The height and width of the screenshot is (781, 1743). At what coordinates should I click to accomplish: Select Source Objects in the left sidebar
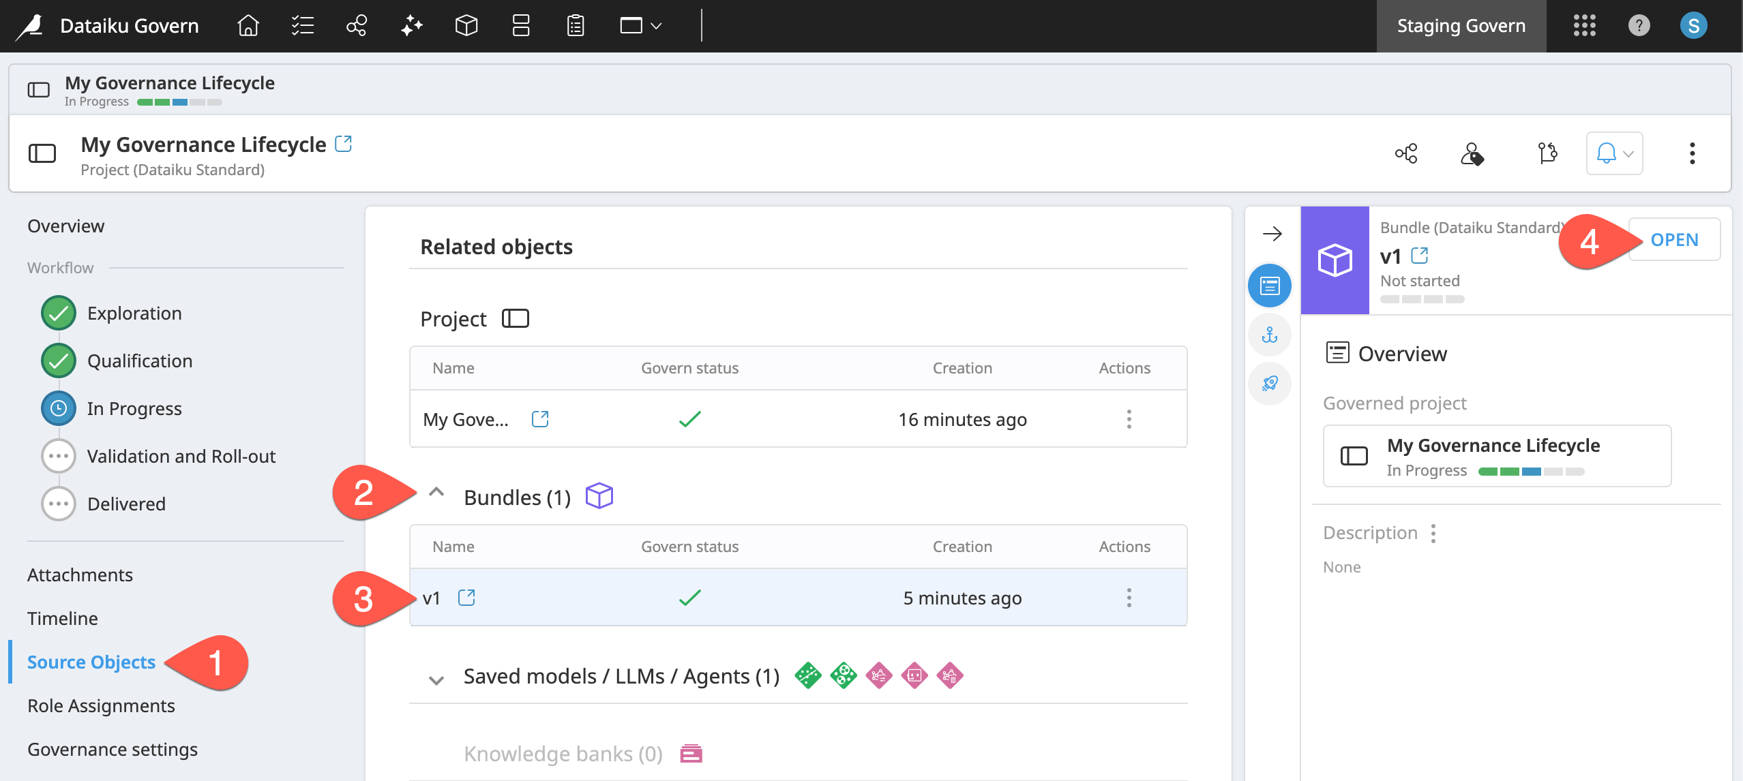91,662
